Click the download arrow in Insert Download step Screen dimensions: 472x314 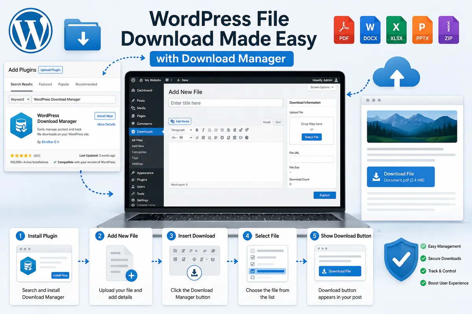pyautogui.click(x=194, y=273)
